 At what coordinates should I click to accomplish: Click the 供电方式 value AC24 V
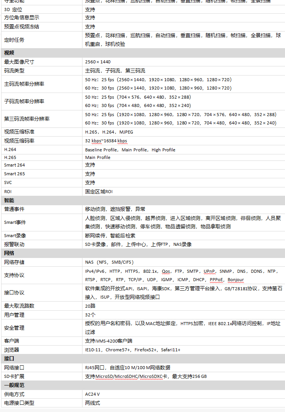[x=92, y=395]
